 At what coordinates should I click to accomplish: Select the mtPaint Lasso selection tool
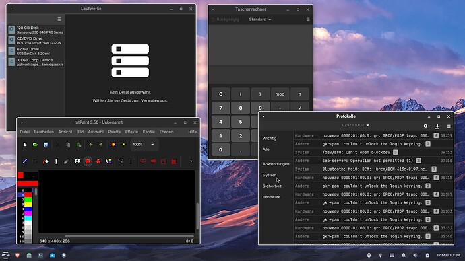[121, 161]
